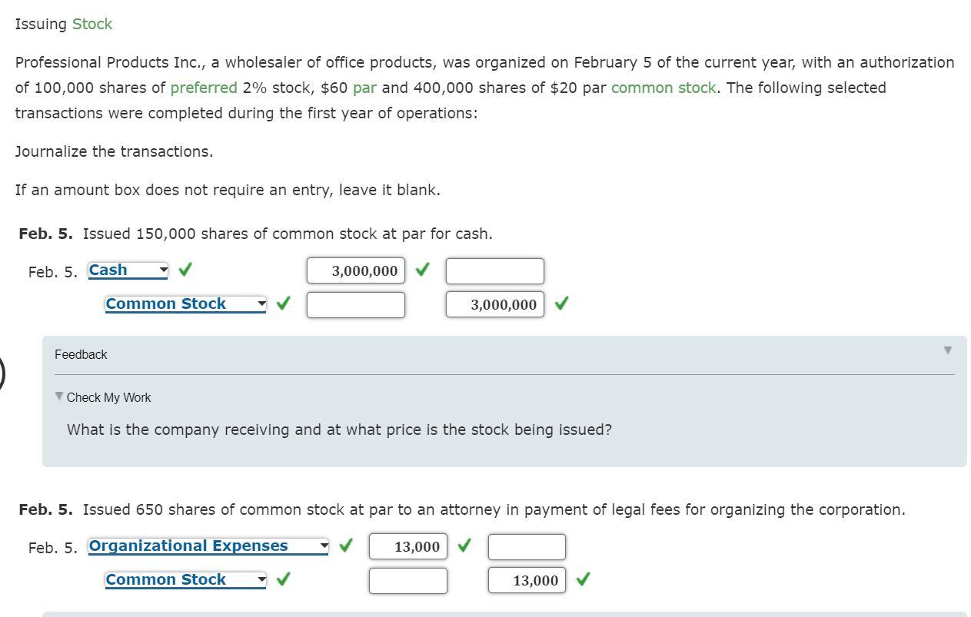The width and height of the screenshot is (971, 617).
Task: Select the blank debit field for Common Stock
Action: pos(355,304)
